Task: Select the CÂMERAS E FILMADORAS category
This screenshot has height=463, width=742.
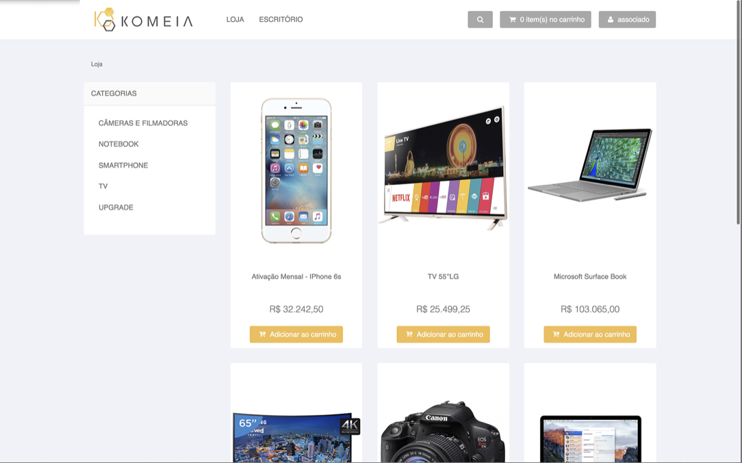Action: (143, 123)
